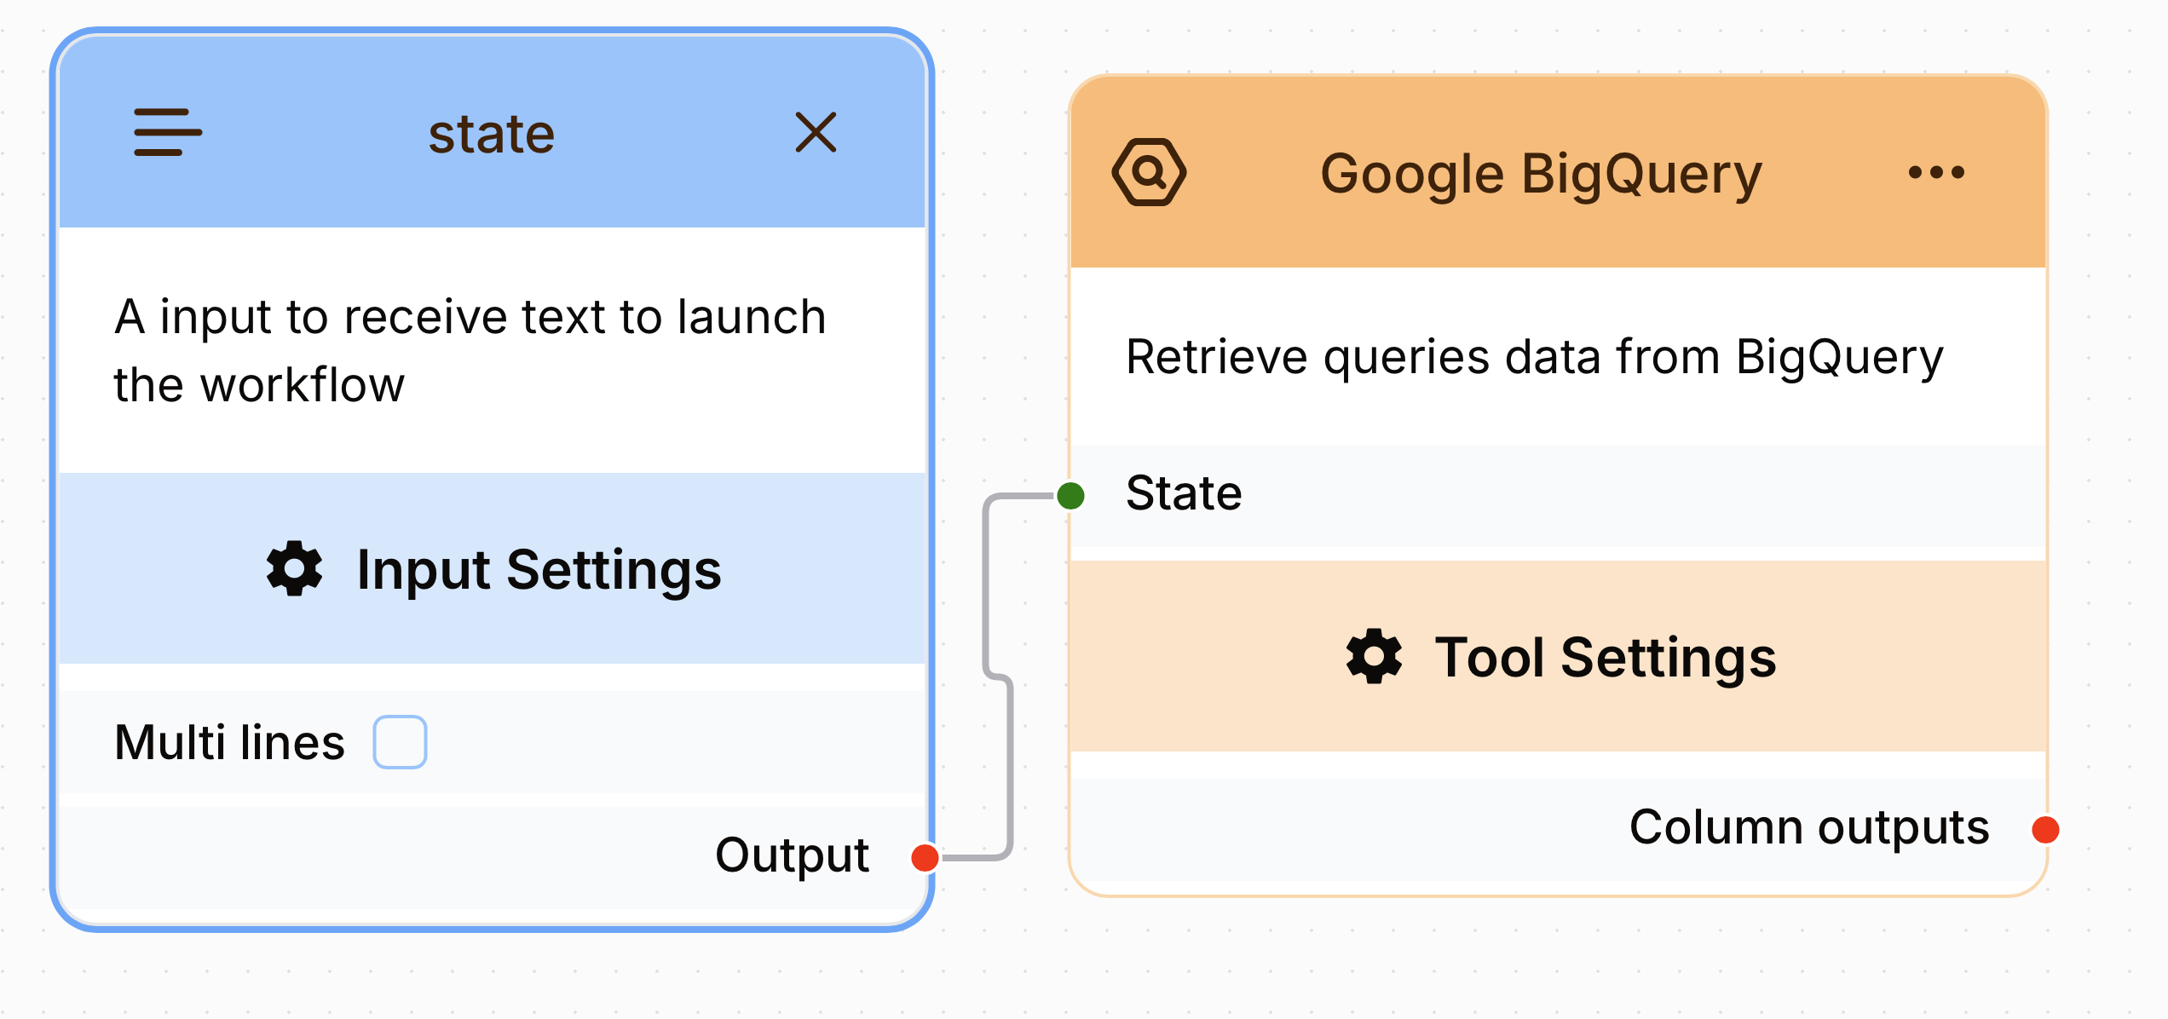
Task: Close the state node
Action: coord(815,132)
